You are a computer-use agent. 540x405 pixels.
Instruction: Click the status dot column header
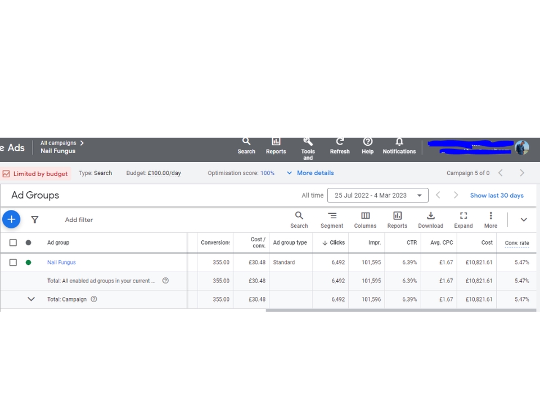point(28,242)
